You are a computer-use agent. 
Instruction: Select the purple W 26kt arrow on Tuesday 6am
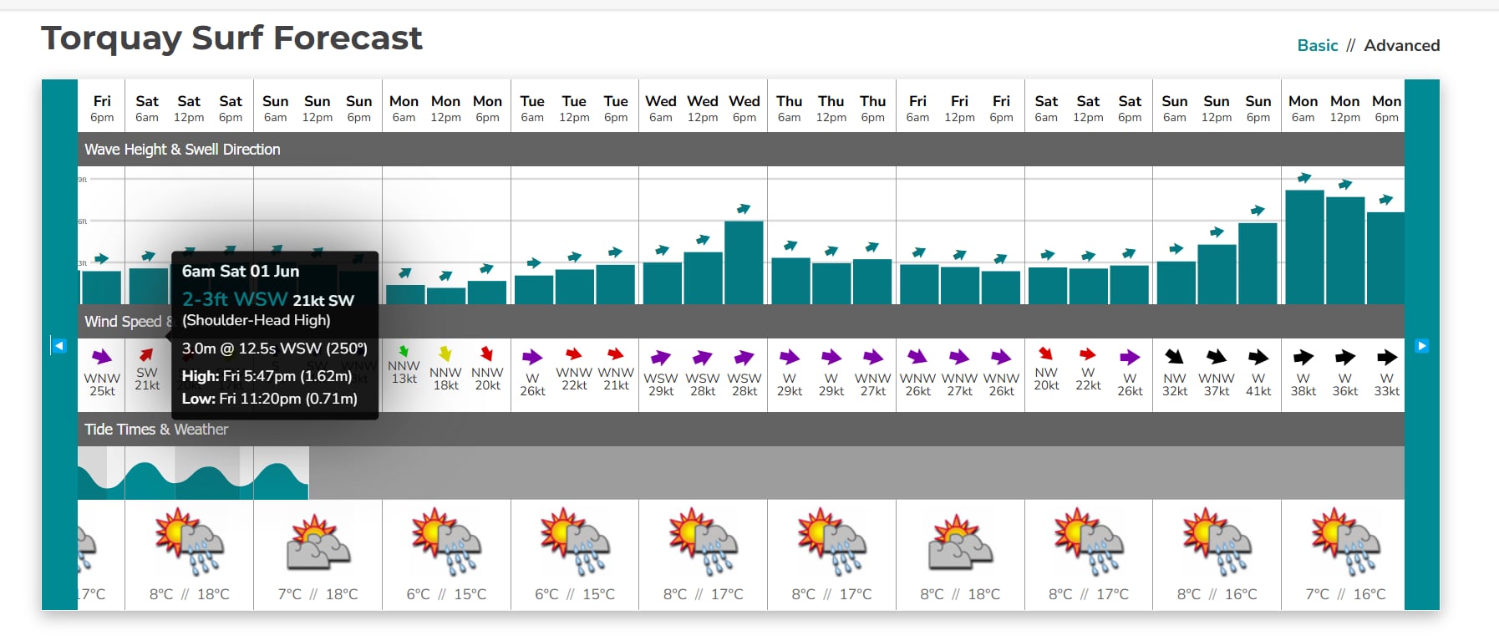click(x=532, y=358)
